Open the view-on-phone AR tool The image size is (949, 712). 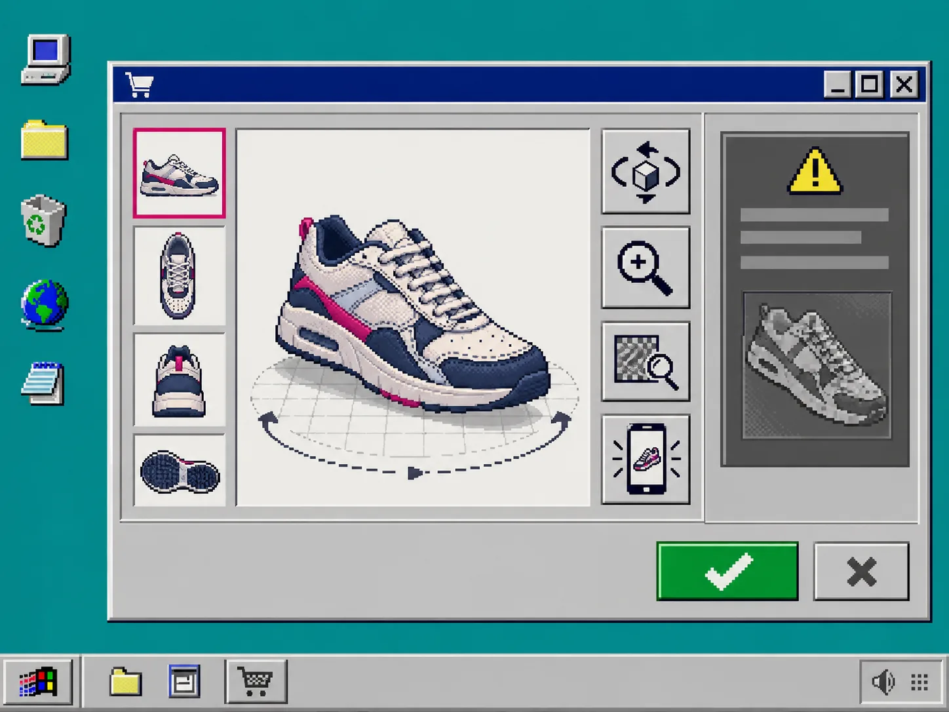(646, 459)
